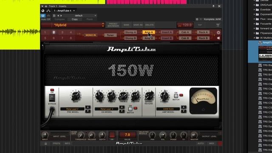Open PREFS in bottom bar
Image resolution: width=272 pixels, height=153 pixels.
click(57, 144)
